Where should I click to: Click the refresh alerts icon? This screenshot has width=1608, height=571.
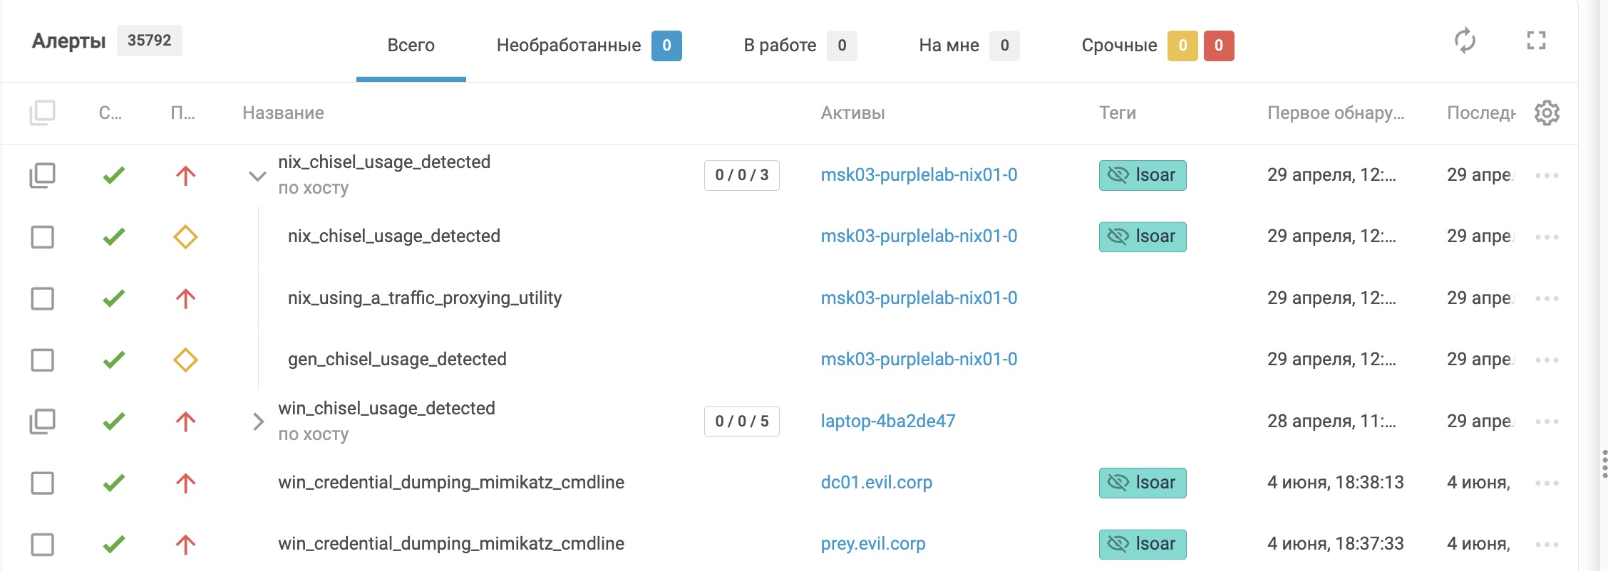coord(1465,41)
